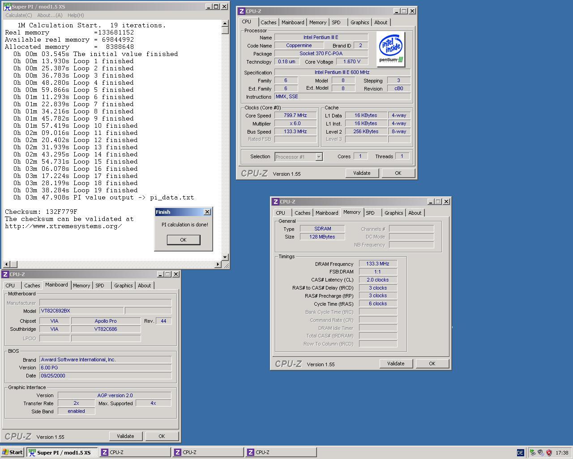Click the Core Speed 799.7 MHz field
Viewport: 573px width, 459px height.
point(295,116)
